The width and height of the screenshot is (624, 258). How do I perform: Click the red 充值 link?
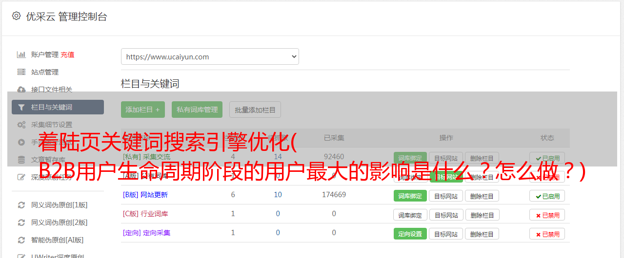click(67, 55)
